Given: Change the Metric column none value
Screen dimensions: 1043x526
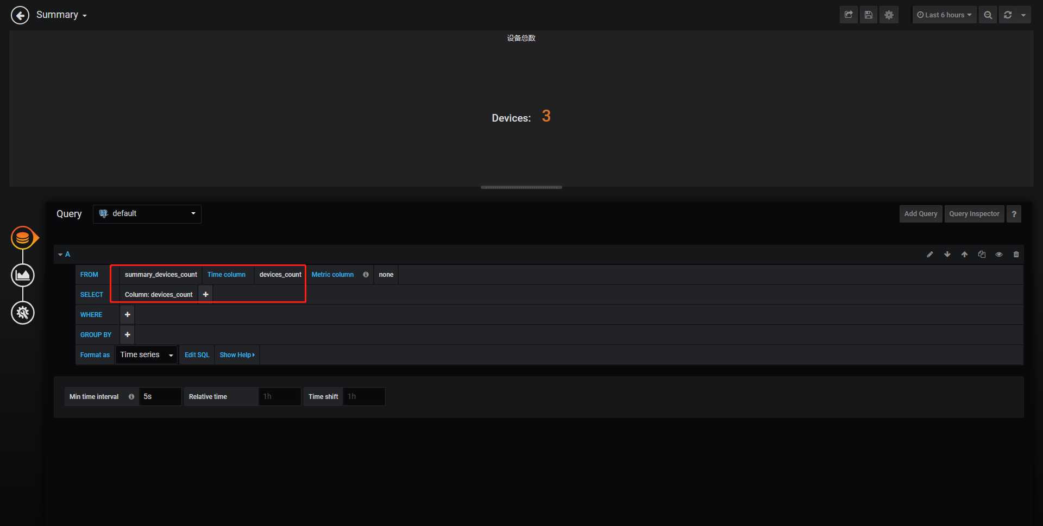Looking at the screenshot, I should click(x=386, y=275).
